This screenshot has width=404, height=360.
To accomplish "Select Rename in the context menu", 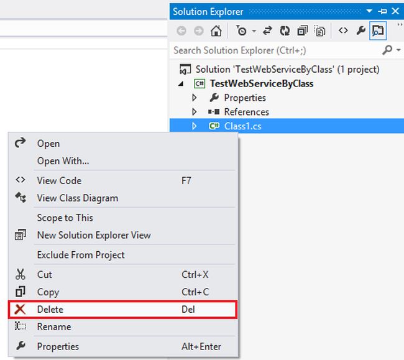I will click(54, 326).
